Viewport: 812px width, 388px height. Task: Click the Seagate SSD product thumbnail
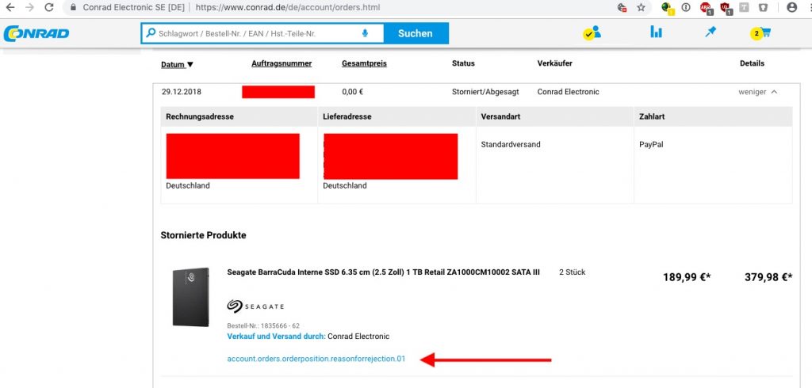pos(190,297)
